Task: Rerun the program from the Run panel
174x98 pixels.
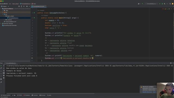Action: (x=1, y=66)
